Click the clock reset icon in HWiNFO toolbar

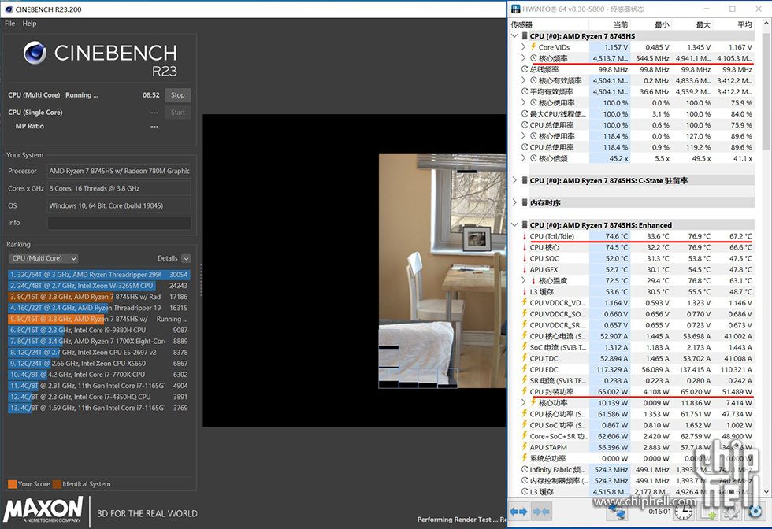point(684,512)
